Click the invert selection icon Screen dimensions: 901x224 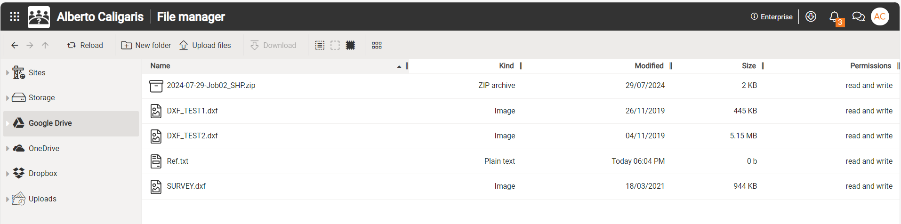tap(350, 45)
